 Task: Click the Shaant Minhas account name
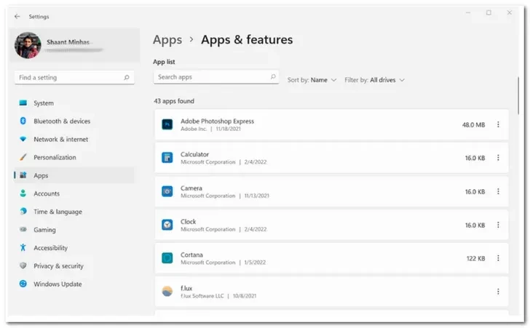pos(68,42)
